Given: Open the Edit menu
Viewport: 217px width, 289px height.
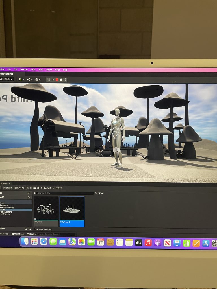Looking at the screenshot, I should click(16, 69).
